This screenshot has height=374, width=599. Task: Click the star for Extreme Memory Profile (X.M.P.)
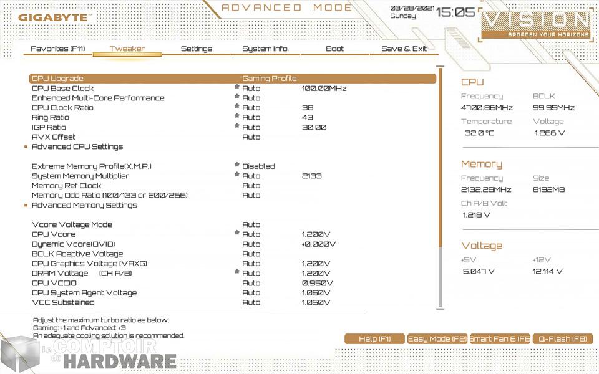(x=237, y=166)
